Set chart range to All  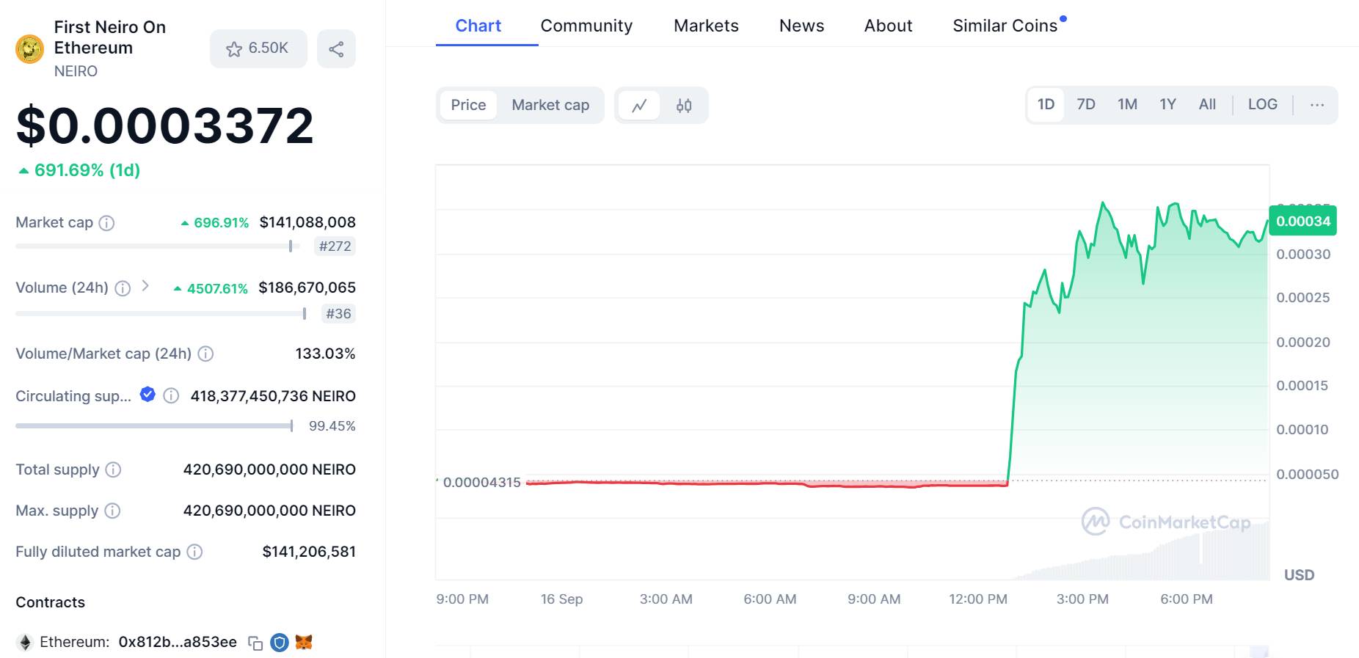(x=1207, y=104)
